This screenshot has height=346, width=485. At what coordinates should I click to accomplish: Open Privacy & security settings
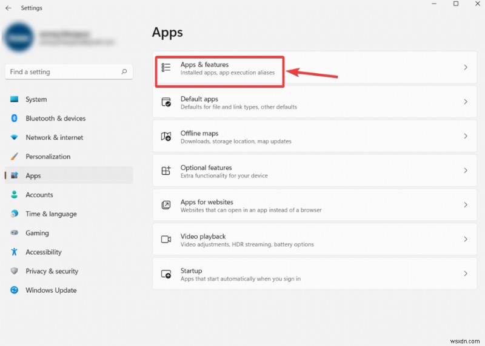tap(69, 271)
